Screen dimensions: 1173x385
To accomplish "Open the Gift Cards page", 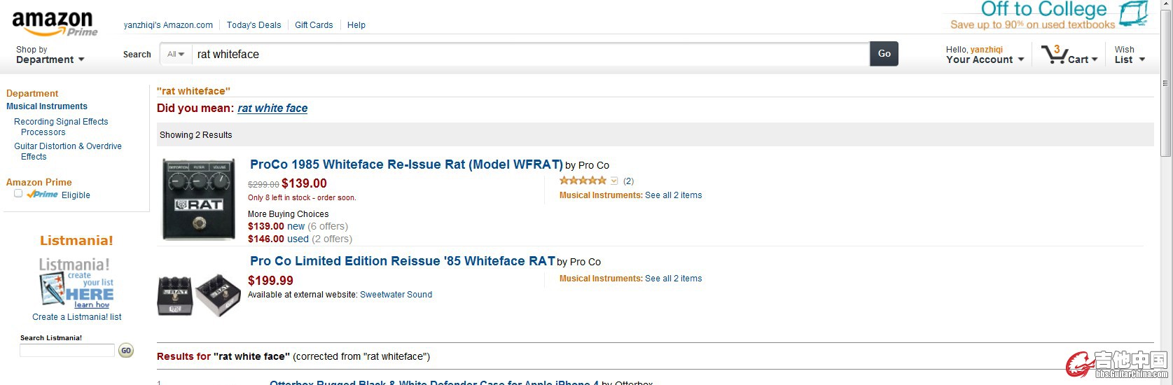I will point(314,25).
